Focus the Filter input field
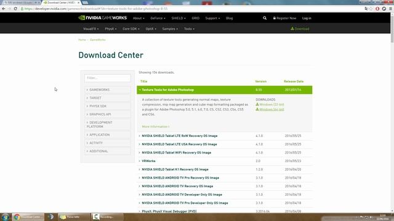The image size is (394, 221). click(108, 78)
